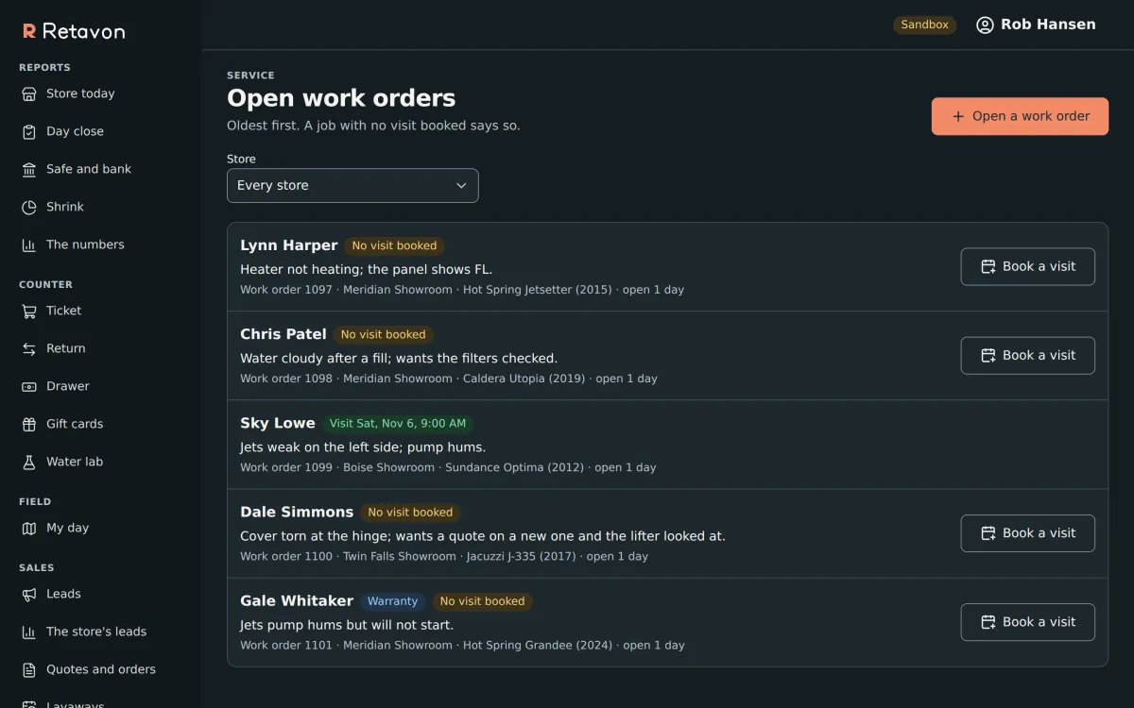Click "Water cloudy after a fill; wants the filters checked."

click(x=399, y=358)
